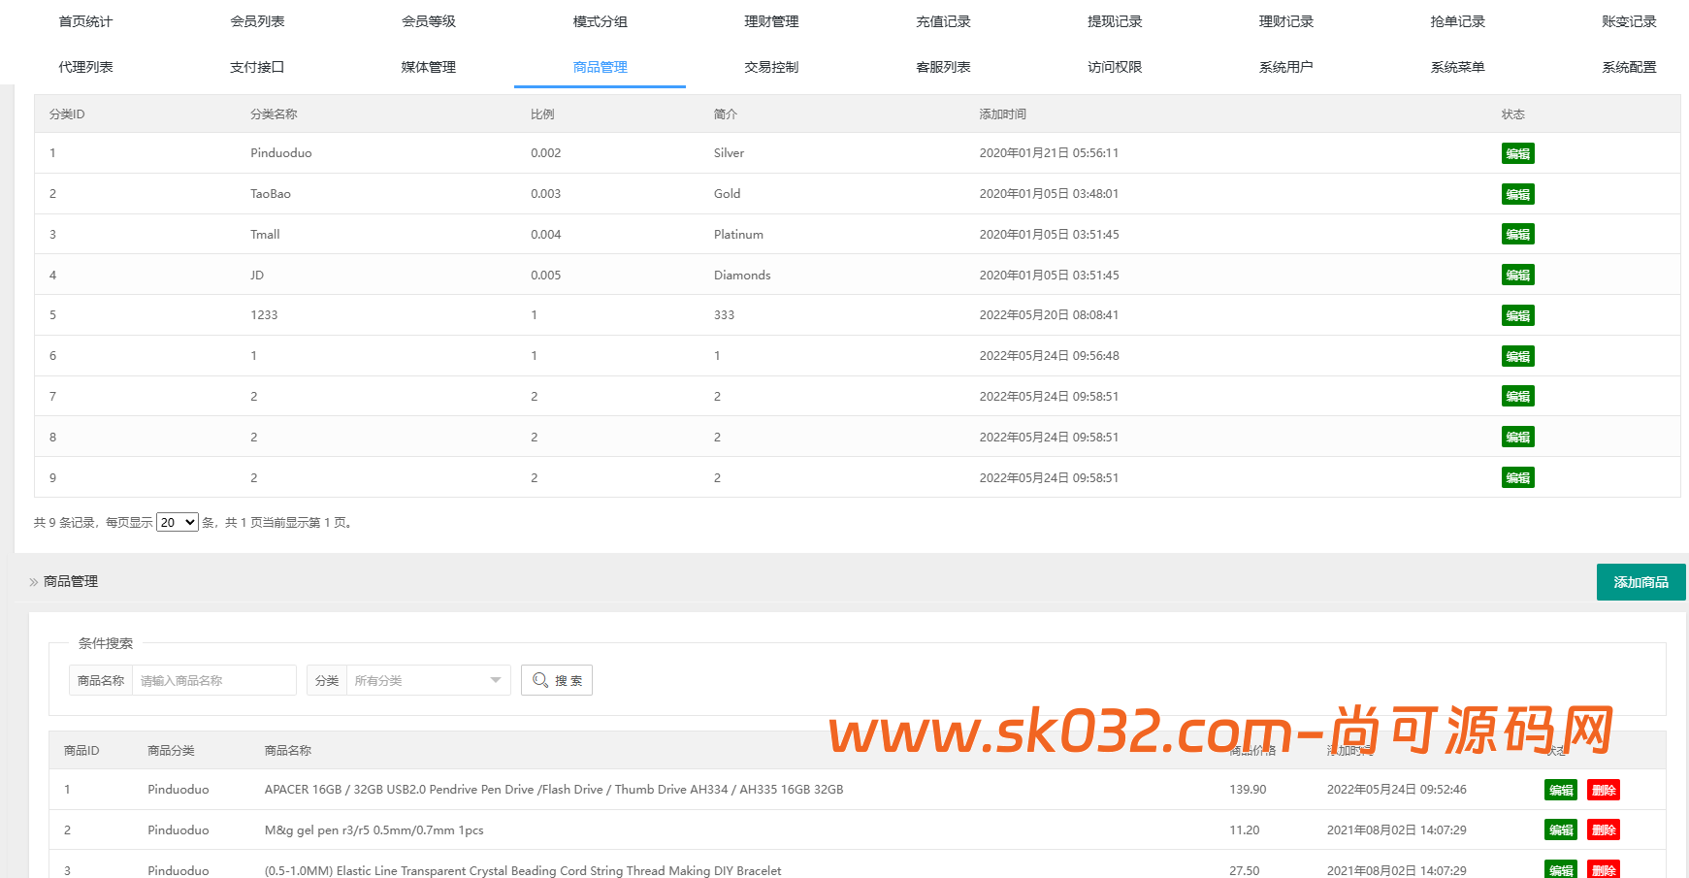Edit the Elastic Line DIY Bracelet product
Screen dimensions: 1689x878
tap(1560, 869)
